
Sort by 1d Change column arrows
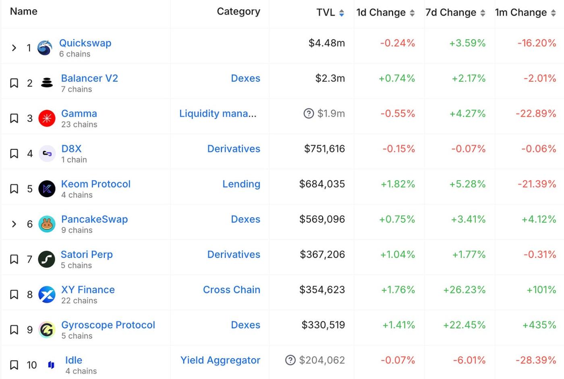coord(412,13)
